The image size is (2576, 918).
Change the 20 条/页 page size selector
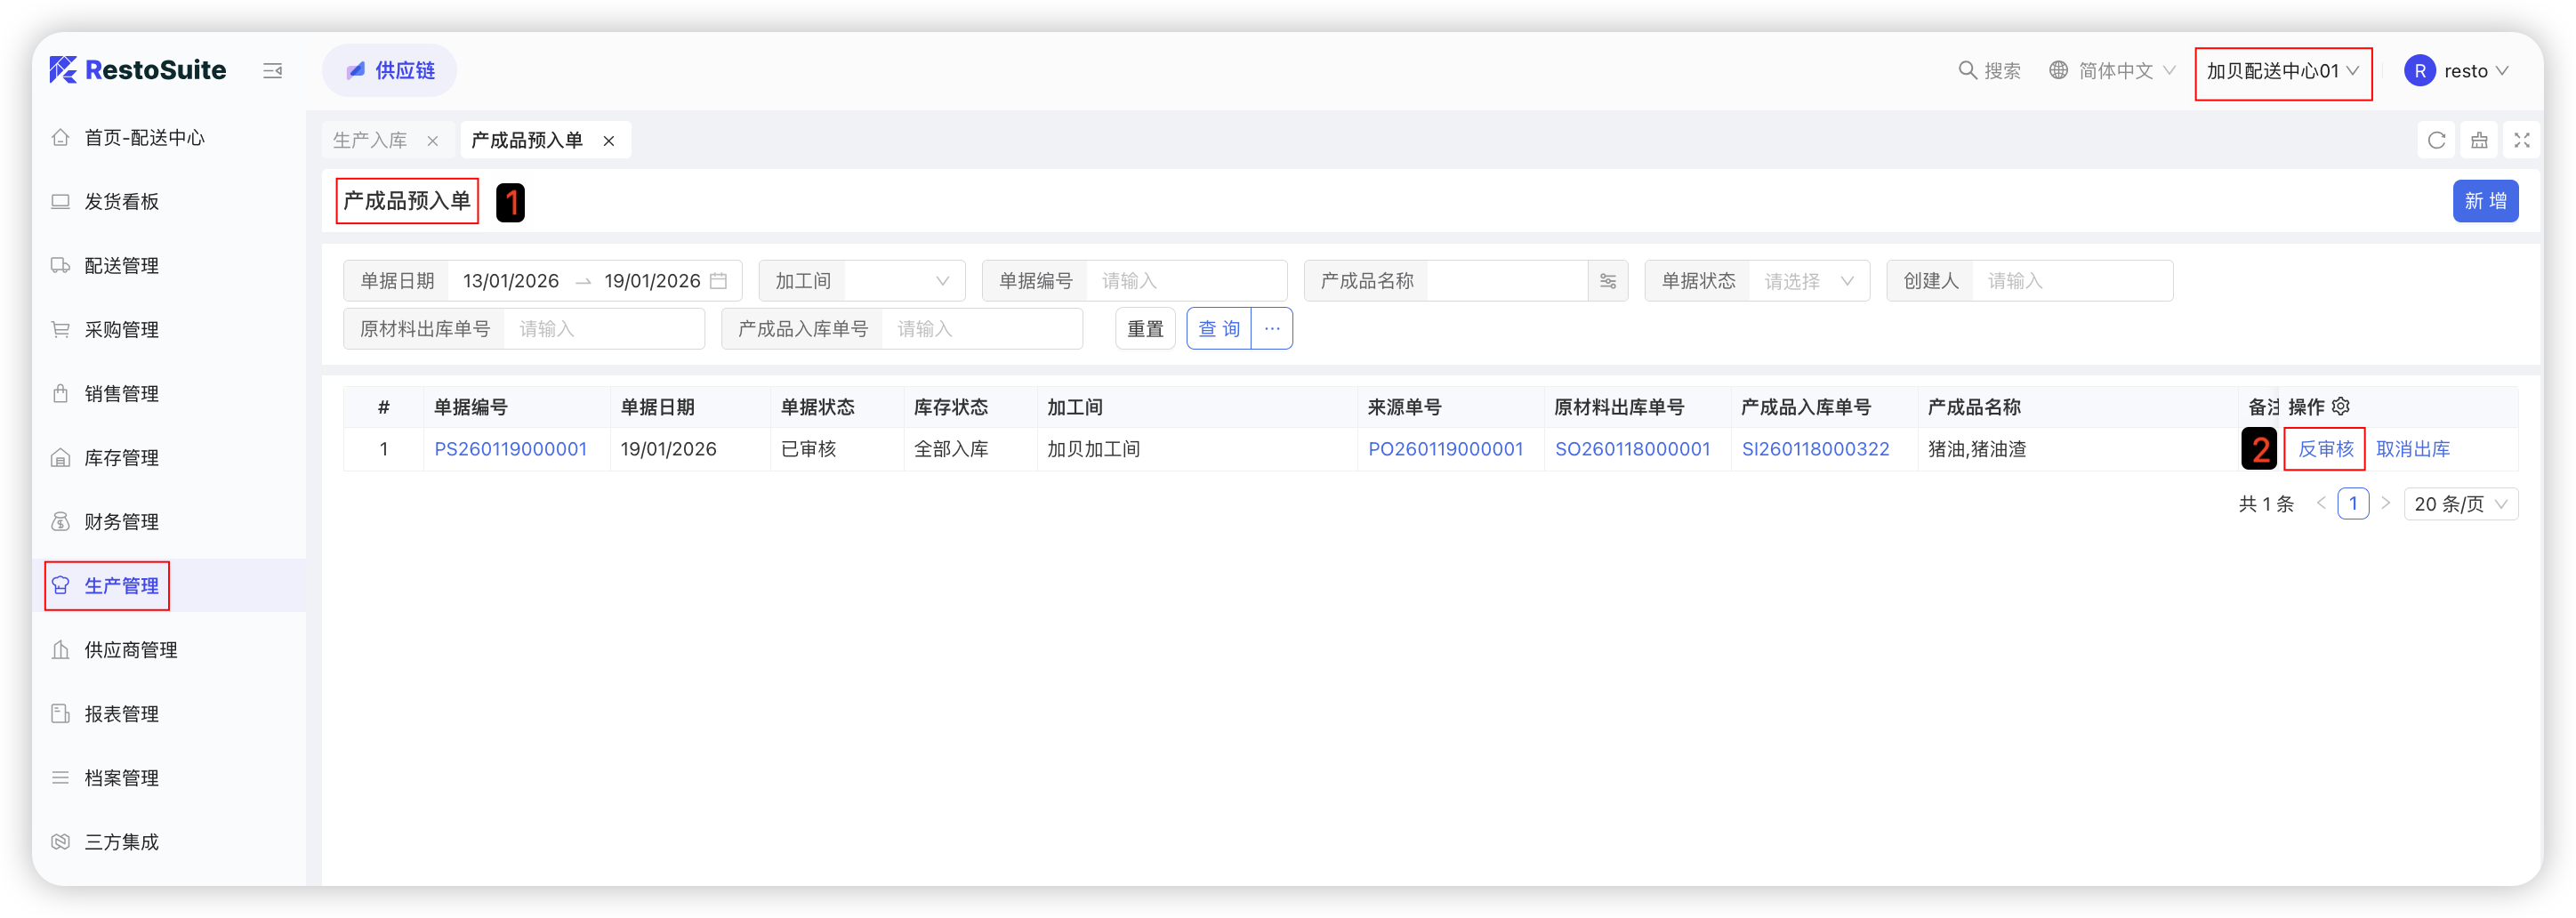click(2460, 504)
